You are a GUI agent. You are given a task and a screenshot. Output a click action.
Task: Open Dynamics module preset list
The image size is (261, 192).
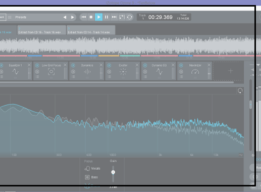click(x=73, y=77)
